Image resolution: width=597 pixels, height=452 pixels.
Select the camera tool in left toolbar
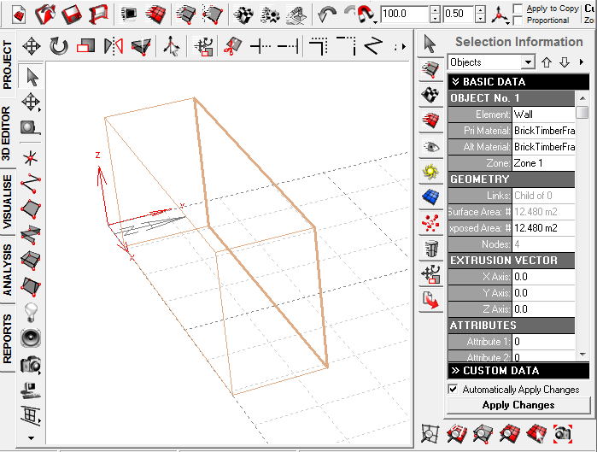pyautogui.click(x=31, y=363)
